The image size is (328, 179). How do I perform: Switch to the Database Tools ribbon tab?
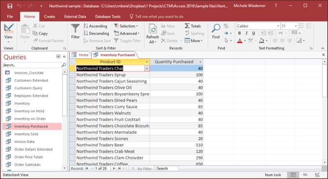108,17
